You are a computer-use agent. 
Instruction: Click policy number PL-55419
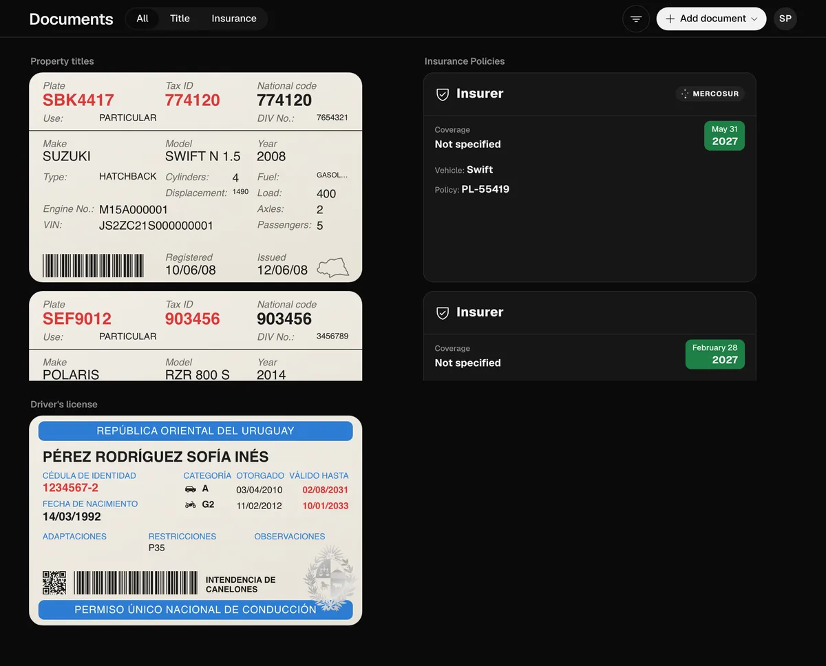tap(485, 189)
